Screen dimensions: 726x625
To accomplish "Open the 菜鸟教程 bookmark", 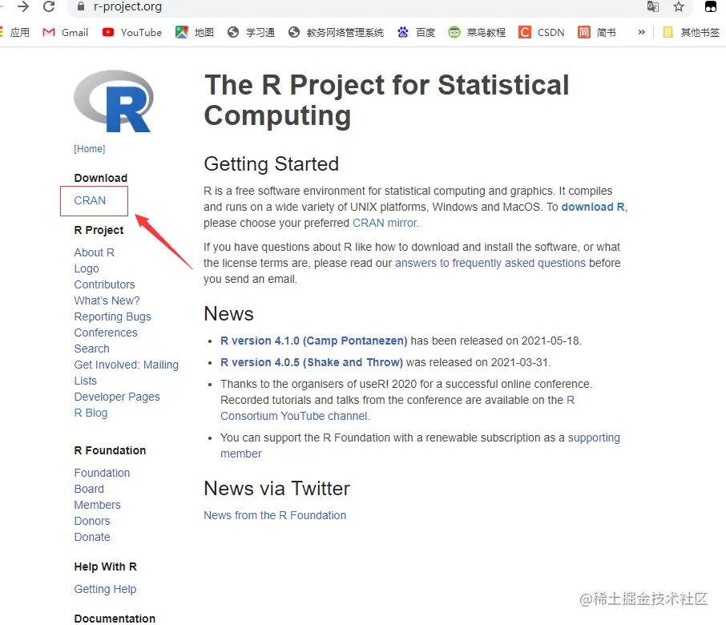I will coord(477,32).
